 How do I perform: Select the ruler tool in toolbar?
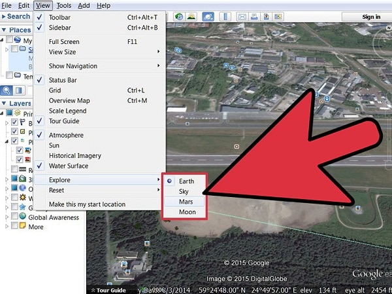click(x=225, y=17)
